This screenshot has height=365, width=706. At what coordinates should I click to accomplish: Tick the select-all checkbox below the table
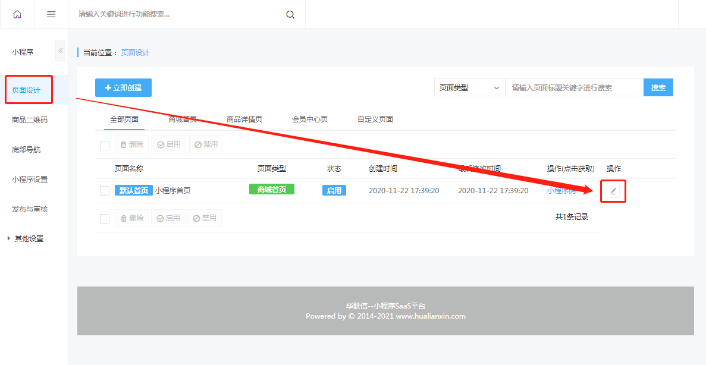(105, 219)
